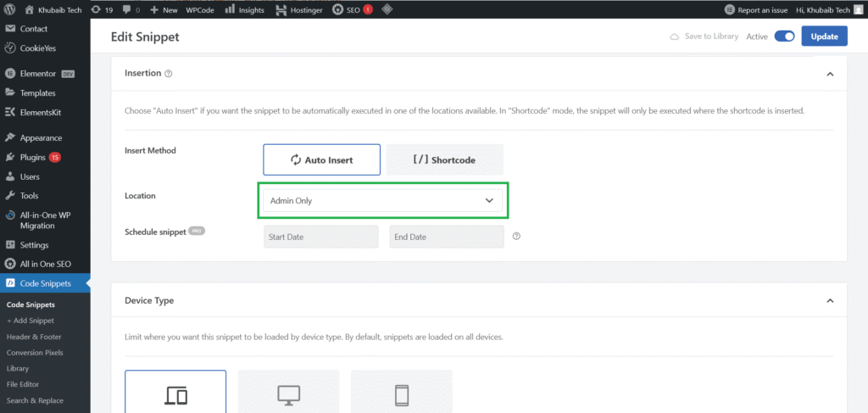Image resolution: width=868 pixels, height=413 pixels.
Task: Click the diamond icon in the admin bar
Action: pyautogui.click(x=387, y=10)
